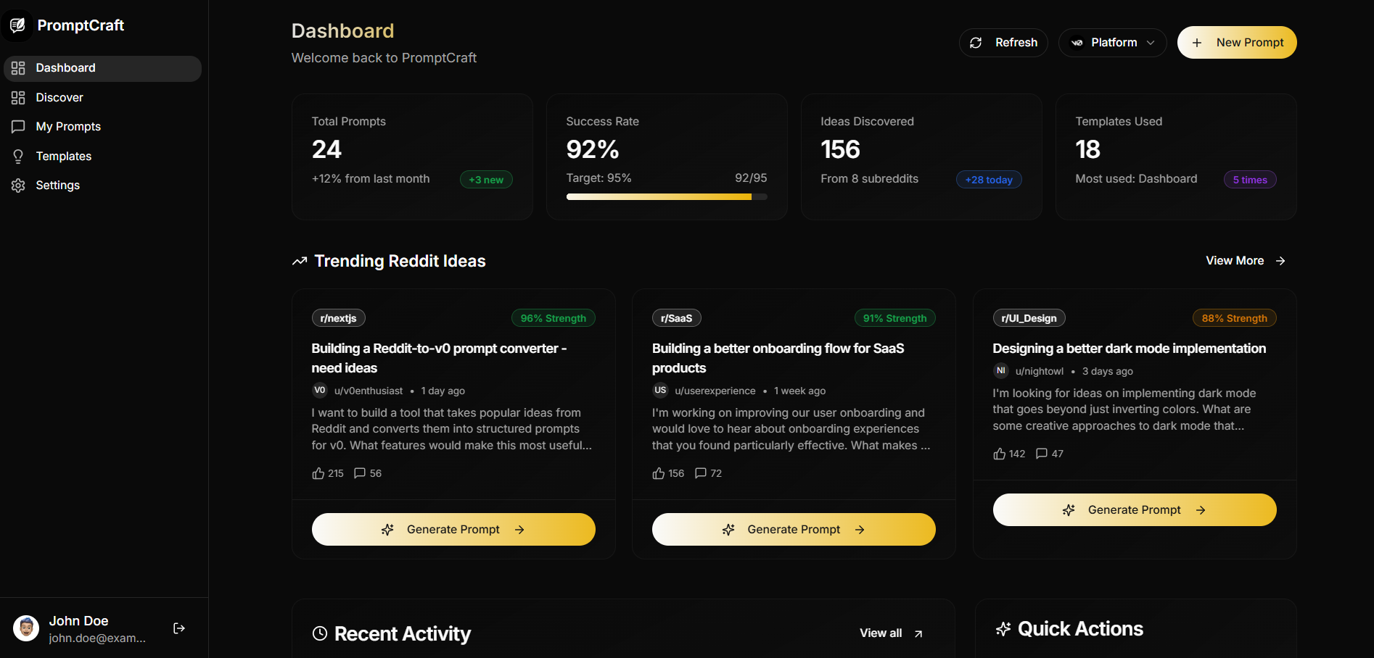Click View all in Recent Activity
The width and height of the screenshot is (1374, 658).
coord(891,633)
